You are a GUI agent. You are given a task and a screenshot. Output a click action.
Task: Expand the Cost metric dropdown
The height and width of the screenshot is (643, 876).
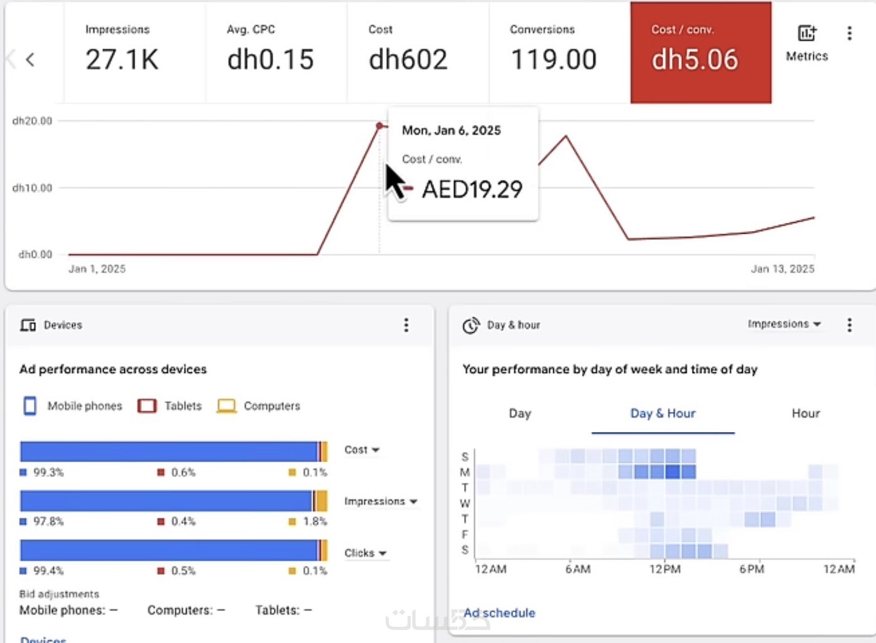pyautogui.click(x=362, y=450)
